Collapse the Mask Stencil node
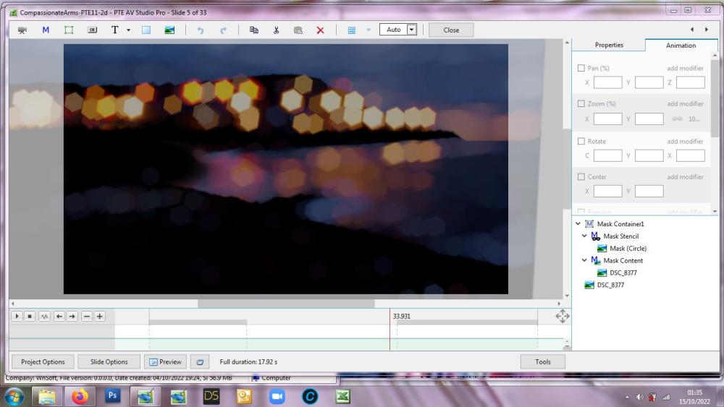 click(585, 236)
